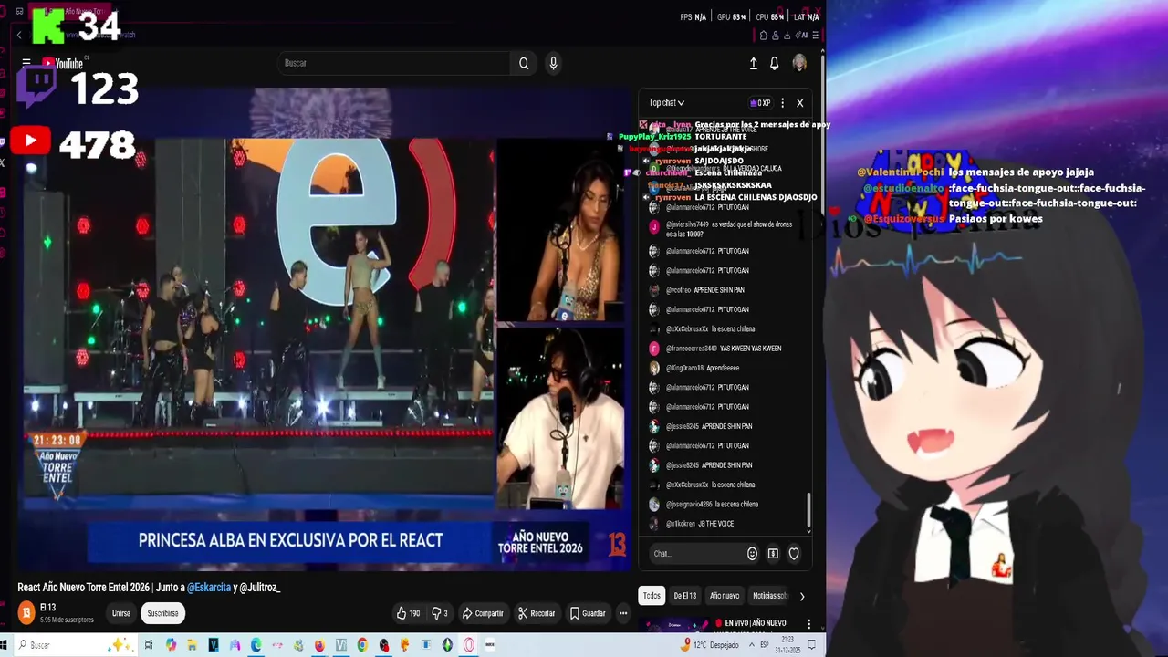Expand the Top chat dropdown
The image size is (1168, 657).
pyautogui.click(x=666, y=103)
